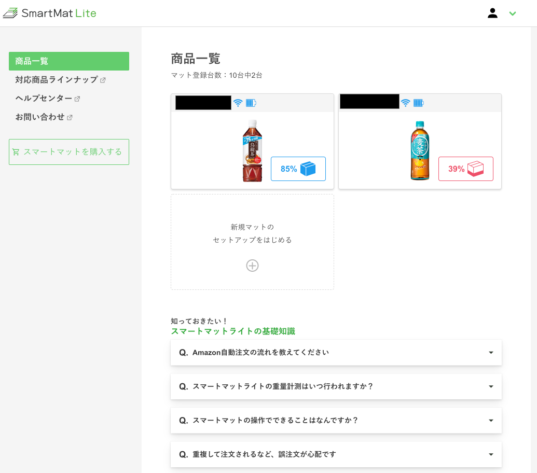Select 商品一覧 in the sidebar
537x473 pixels.
[69, 61]
